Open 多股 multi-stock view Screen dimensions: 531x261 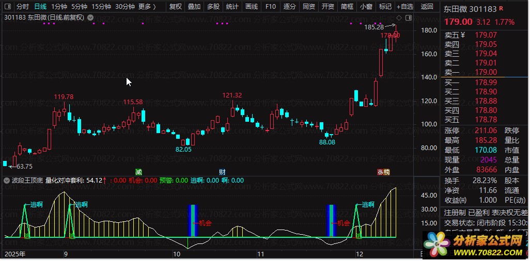[213, 6]
